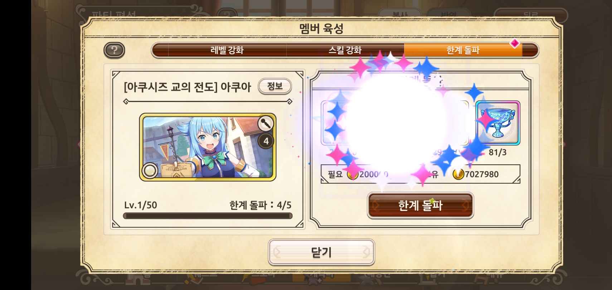This screenshot has width=612, height=290.
Task: Tap the 멤버 육성 dialog title
Action: click(321, 28)
